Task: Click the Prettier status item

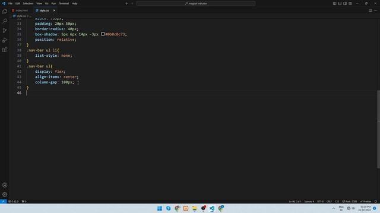Action: 366,201
